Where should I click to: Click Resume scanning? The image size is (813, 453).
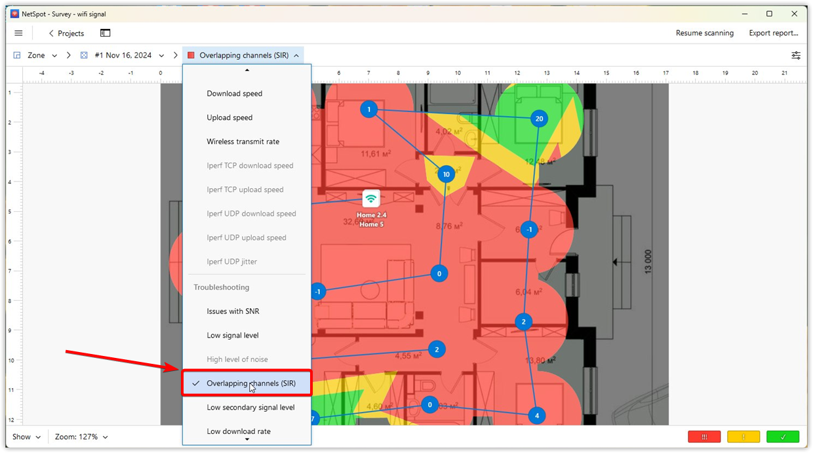tap(705, 32)
